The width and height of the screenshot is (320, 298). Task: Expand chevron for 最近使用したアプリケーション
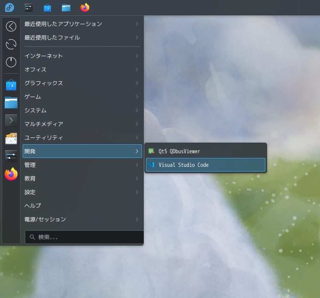pyautogui.click(x=137, y=24)
